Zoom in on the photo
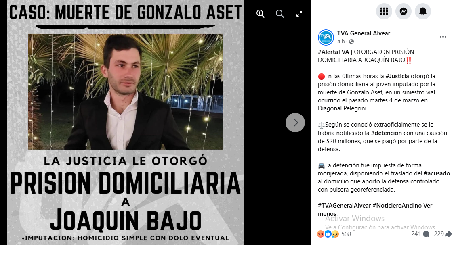The width and height of the screenshot is (456, 271). click(260, 14)
